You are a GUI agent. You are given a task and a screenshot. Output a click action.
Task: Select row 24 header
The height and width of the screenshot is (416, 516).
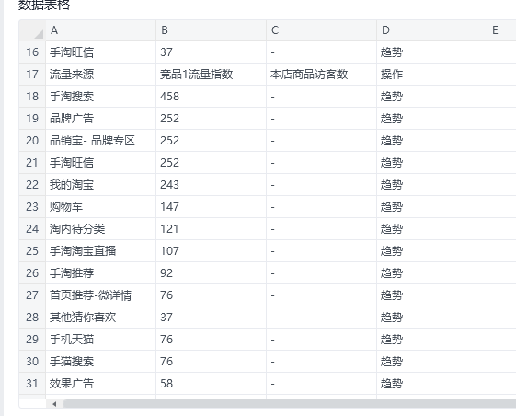pos(32,228)
